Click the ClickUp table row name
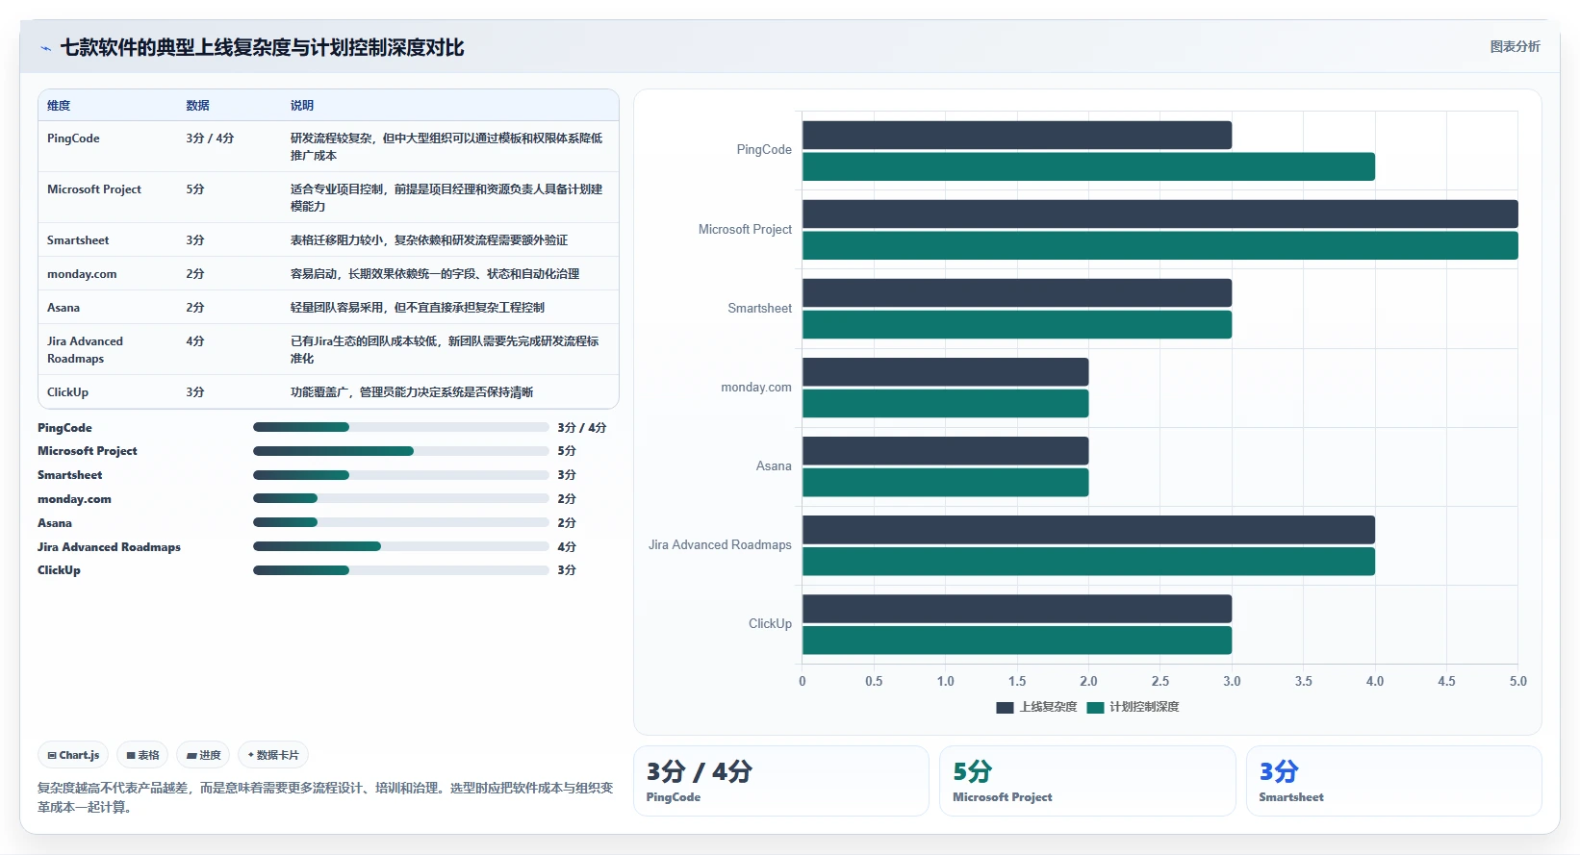This screenshot has height=855, width=1580. [67, 392]
